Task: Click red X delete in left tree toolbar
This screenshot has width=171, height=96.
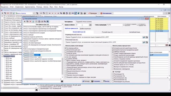Action: click(8, 13)
